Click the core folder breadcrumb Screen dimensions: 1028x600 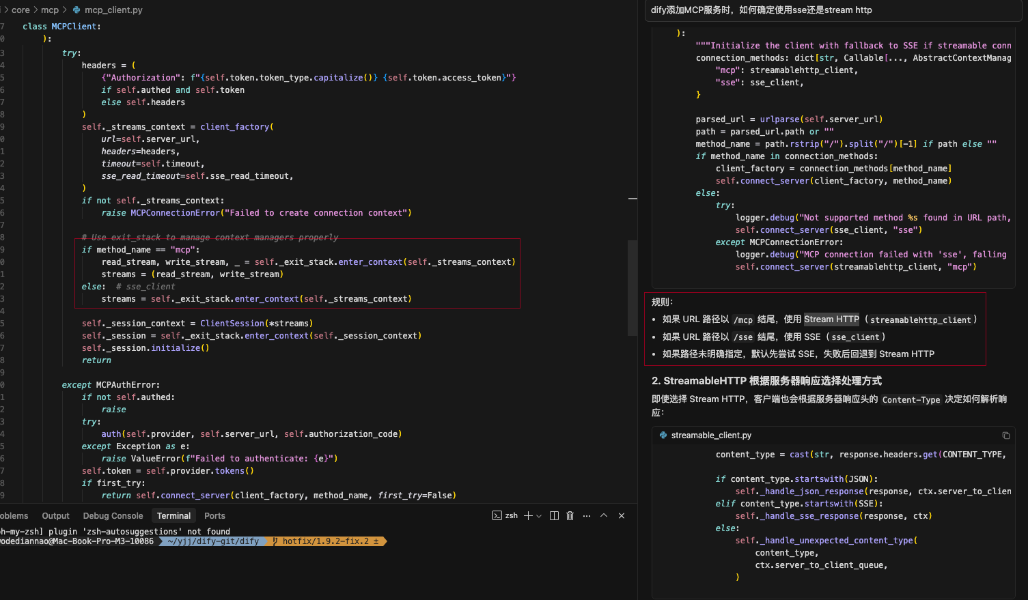pyautogui.click(x=20, y=10)
